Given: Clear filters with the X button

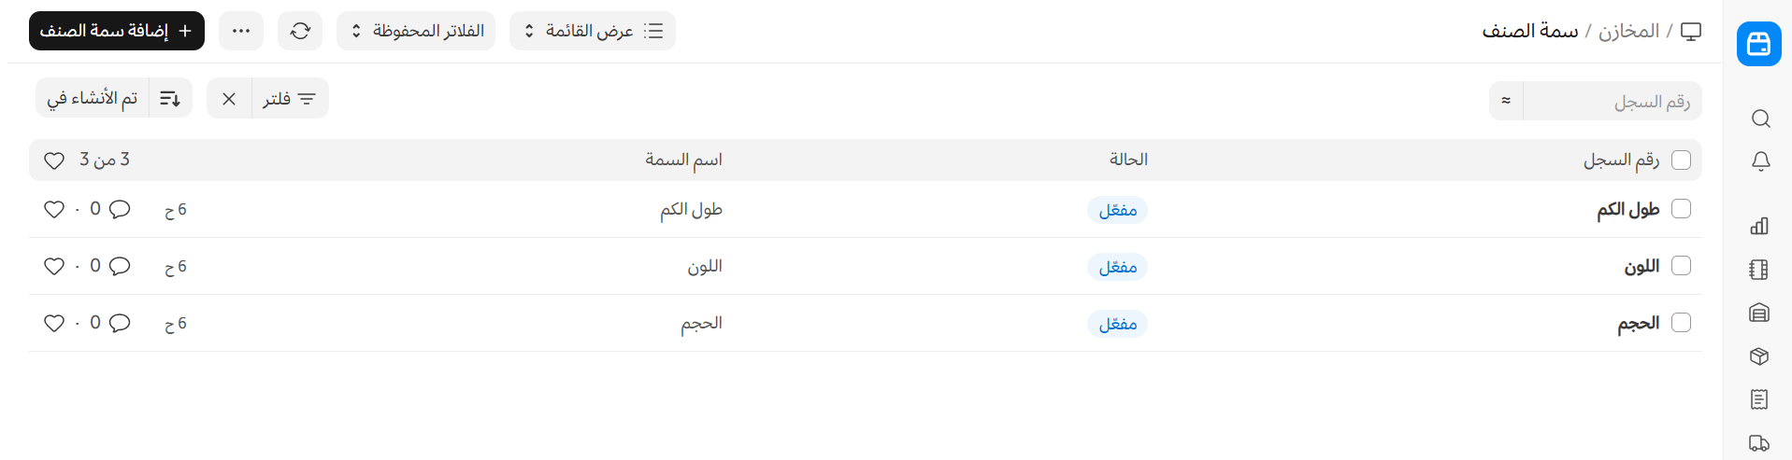Looking at the screenshot, I should coord(229,98).
